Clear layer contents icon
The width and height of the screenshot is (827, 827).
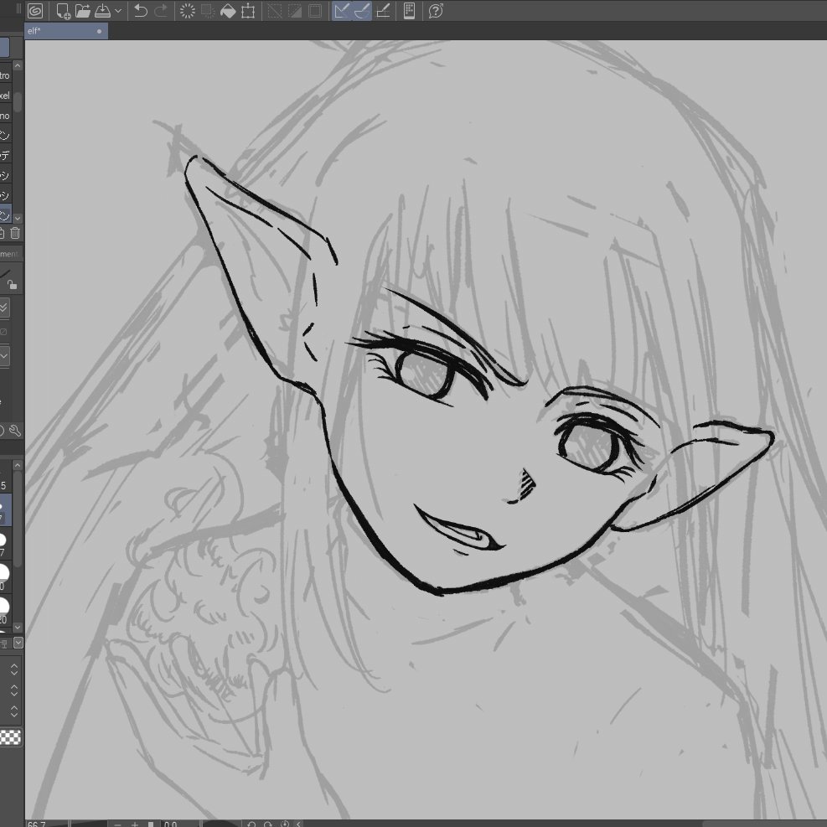point(187,11)
